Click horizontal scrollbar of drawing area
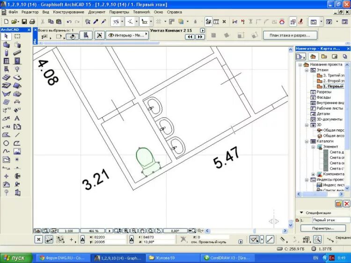This screenshot has height=263, width=351. tap(246, 231)
